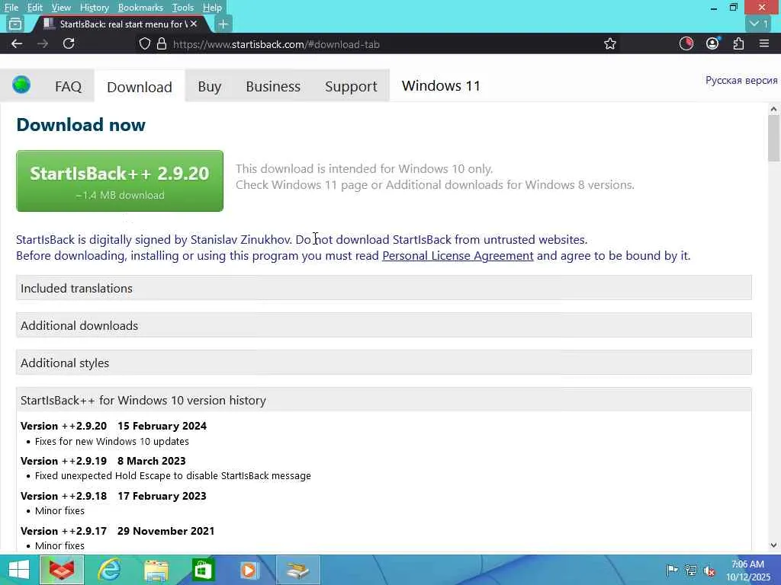Expand the Additional styles section

(x=384, y=363)
